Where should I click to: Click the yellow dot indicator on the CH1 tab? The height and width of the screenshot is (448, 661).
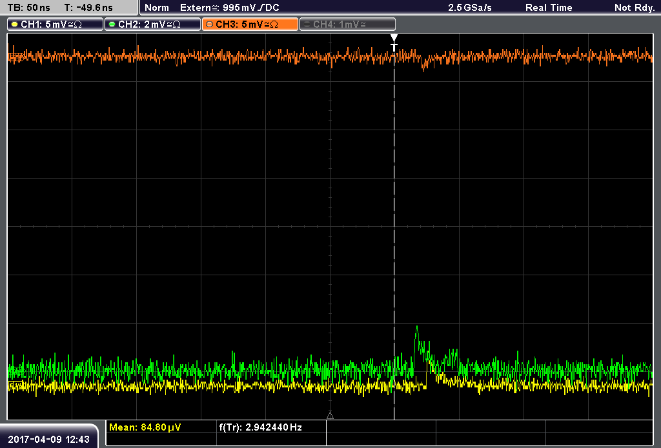15,24
